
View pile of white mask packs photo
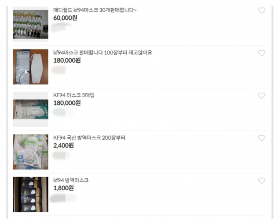[31, 152]
